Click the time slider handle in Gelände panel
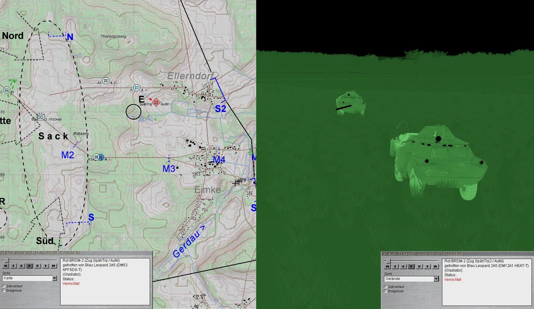Viewport: 534px width, 309px height. tap(389, 261)
